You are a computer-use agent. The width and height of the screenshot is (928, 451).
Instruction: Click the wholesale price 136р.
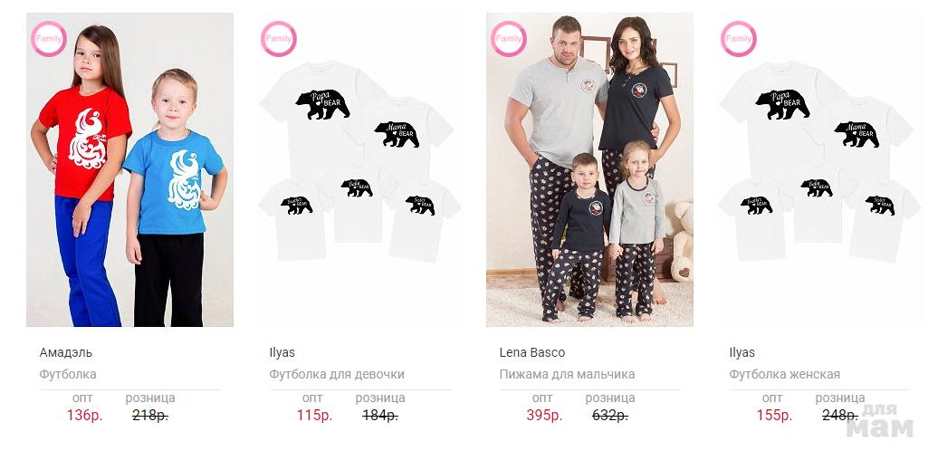[x=84, y=416]
